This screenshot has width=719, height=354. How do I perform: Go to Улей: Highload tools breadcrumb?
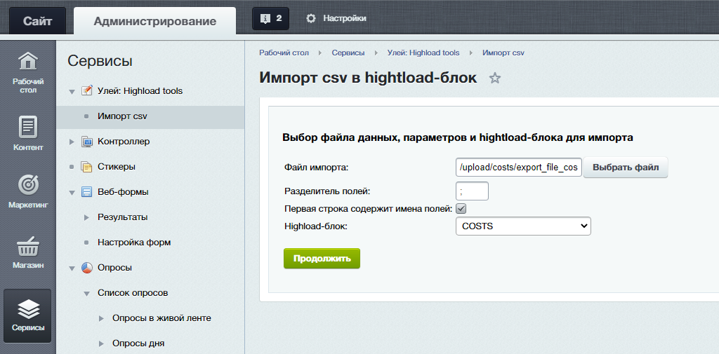[423, 53]
